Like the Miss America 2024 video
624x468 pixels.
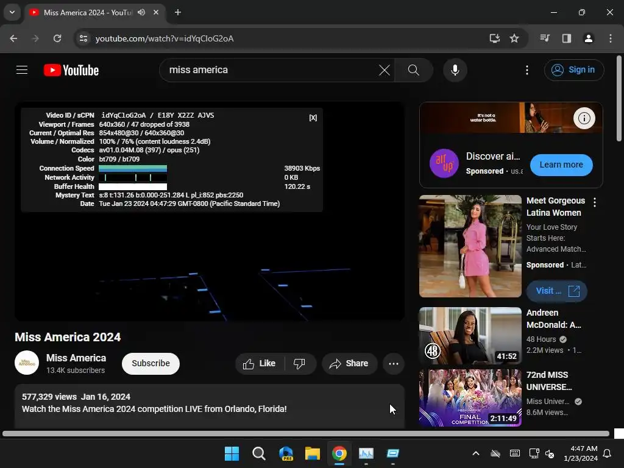click(x=260, y=363)
